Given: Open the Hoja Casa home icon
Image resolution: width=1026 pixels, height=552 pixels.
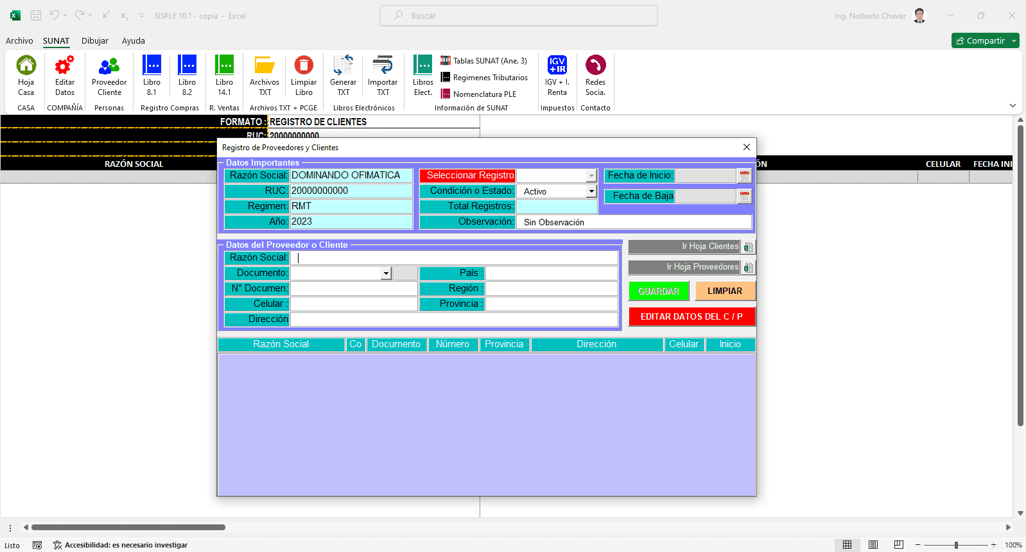Looking at the screenshot, I should tap(26, 65).
